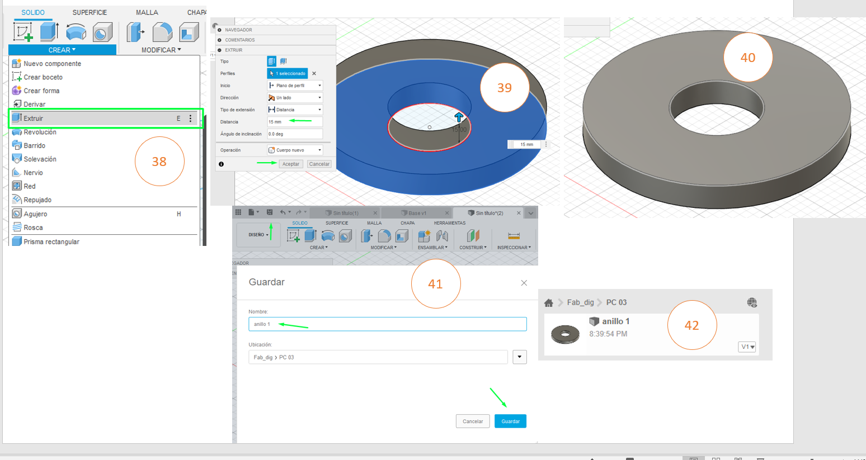Click the web globe icon in the data panel

tap(752, 302)
